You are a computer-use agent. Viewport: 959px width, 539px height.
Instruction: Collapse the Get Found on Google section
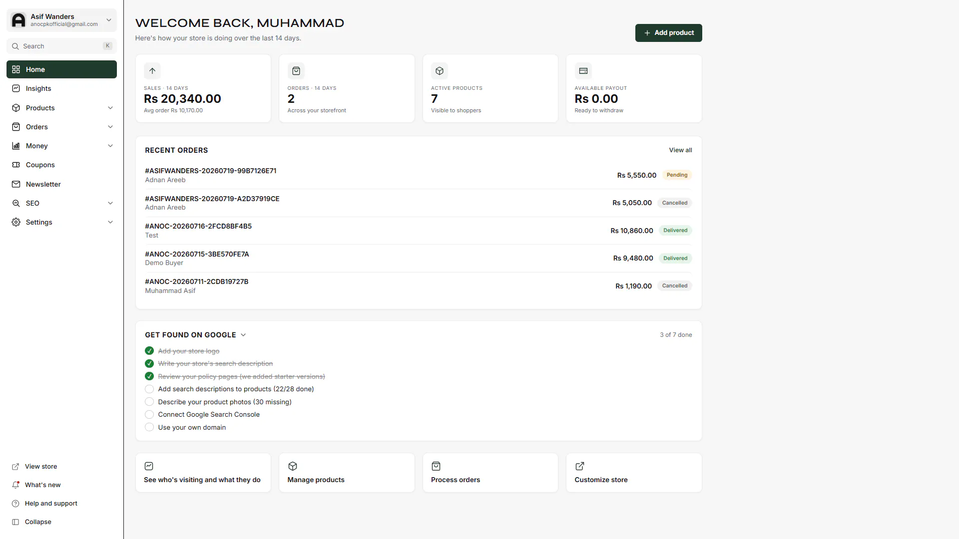pos(243,335)
